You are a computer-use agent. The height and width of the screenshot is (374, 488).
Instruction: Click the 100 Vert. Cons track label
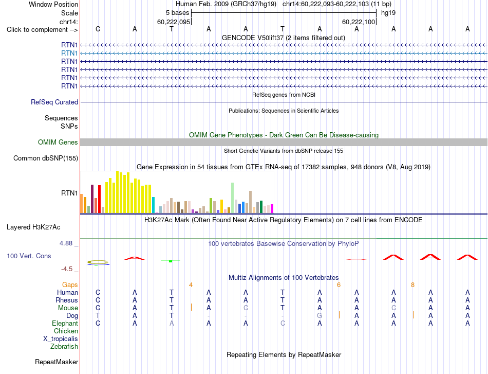tap(29, 256)
